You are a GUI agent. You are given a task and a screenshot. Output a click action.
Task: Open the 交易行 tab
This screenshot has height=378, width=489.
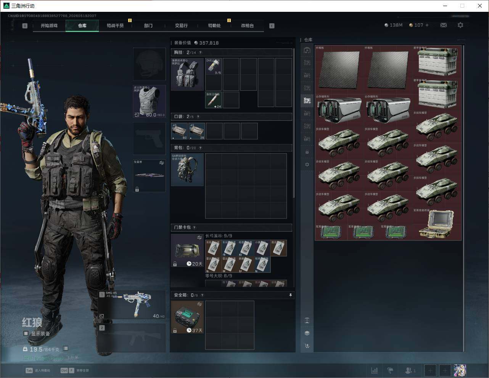181,26
